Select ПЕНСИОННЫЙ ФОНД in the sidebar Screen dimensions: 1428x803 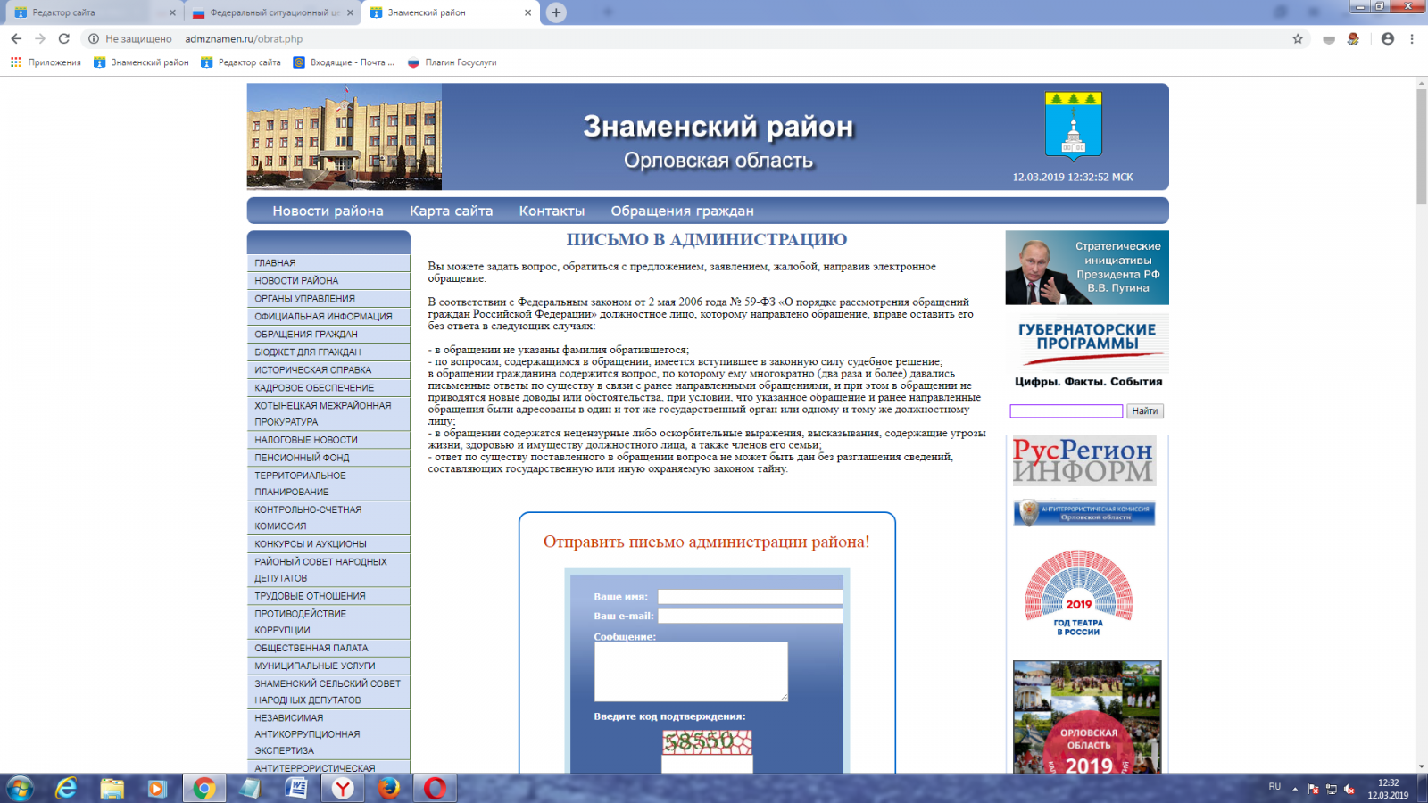pos(328,458)
